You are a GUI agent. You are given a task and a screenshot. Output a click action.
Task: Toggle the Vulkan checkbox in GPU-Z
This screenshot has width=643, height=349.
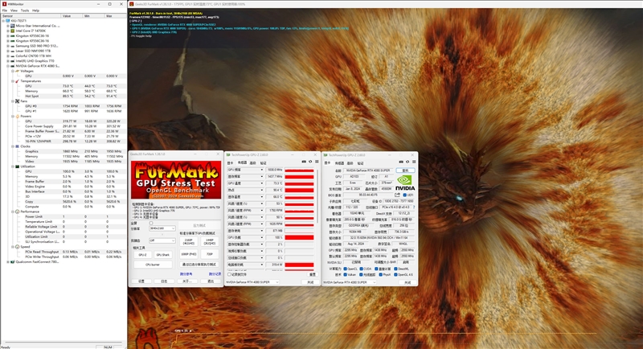[x=346, y=275]
